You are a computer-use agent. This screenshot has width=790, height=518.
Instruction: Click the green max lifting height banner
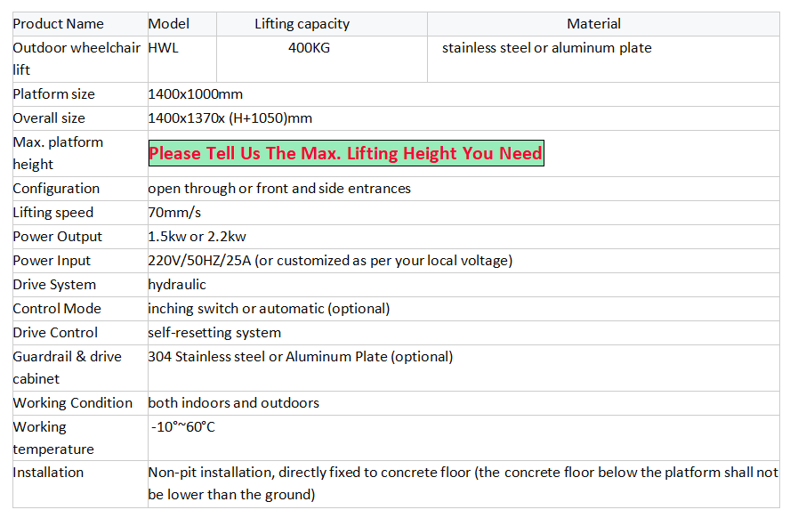pos(345,154)
